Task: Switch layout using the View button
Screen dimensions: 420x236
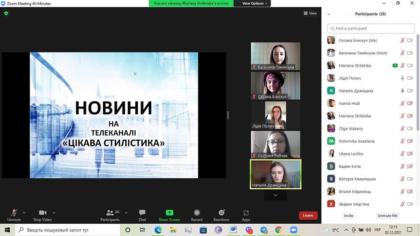Action: 310,14
